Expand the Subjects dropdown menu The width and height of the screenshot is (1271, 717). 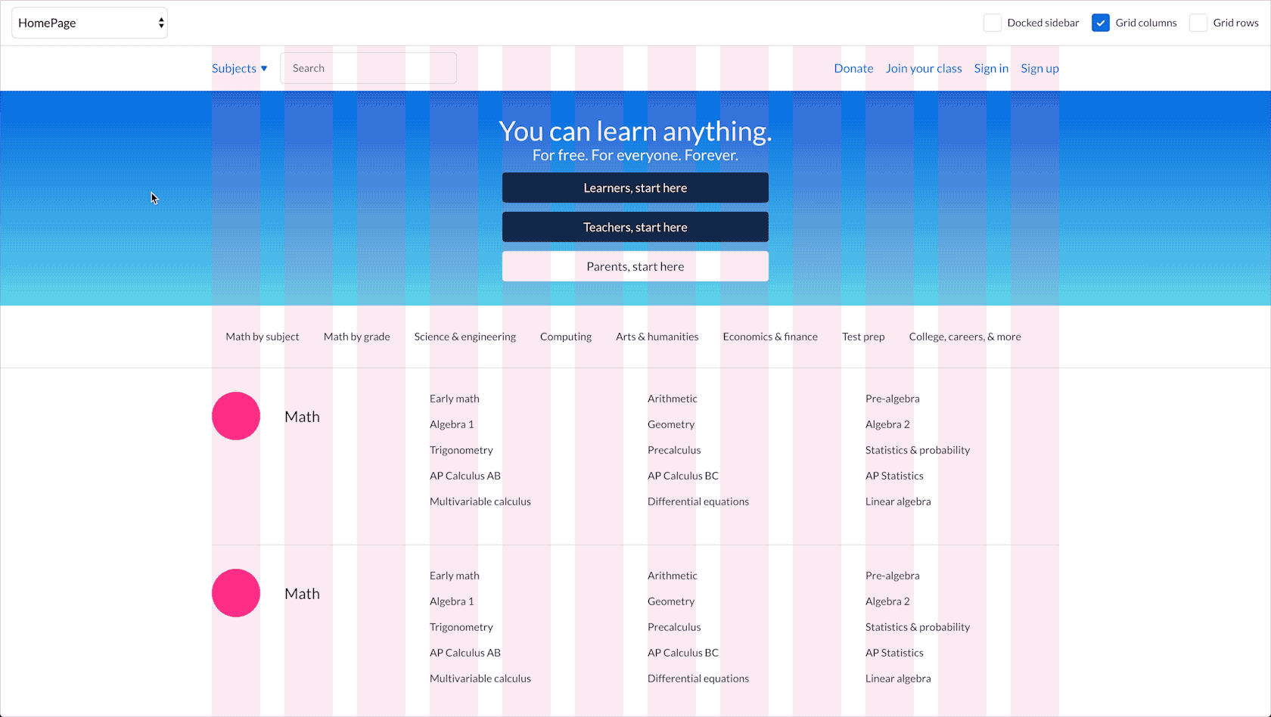(x=240, y=68)
